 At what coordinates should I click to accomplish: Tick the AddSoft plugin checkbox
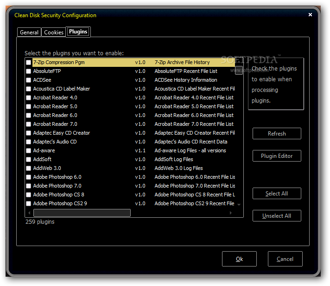[x=28, y=160]
